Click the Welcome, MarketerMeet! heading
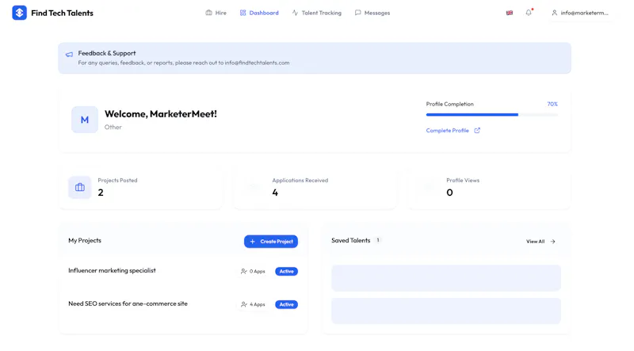This screenshot has height=351, width=634. 161,114
